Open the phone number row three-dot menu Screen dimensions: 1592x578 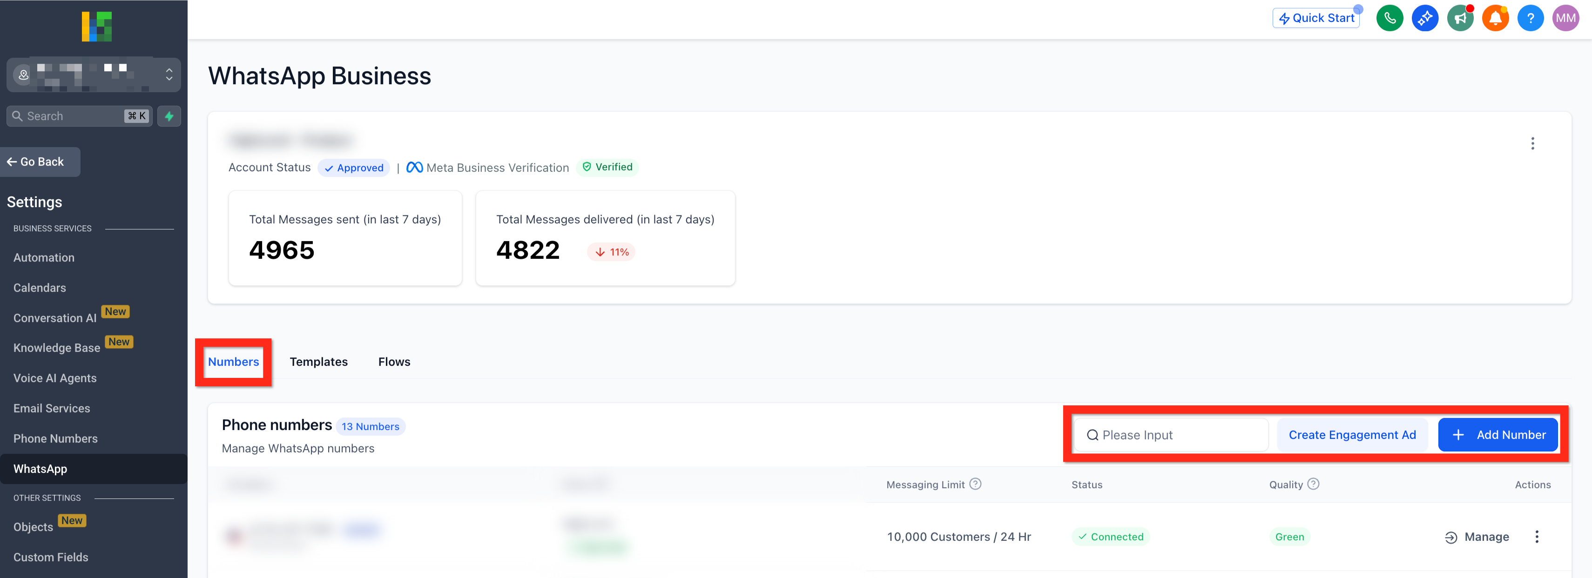coord(1537,537)
